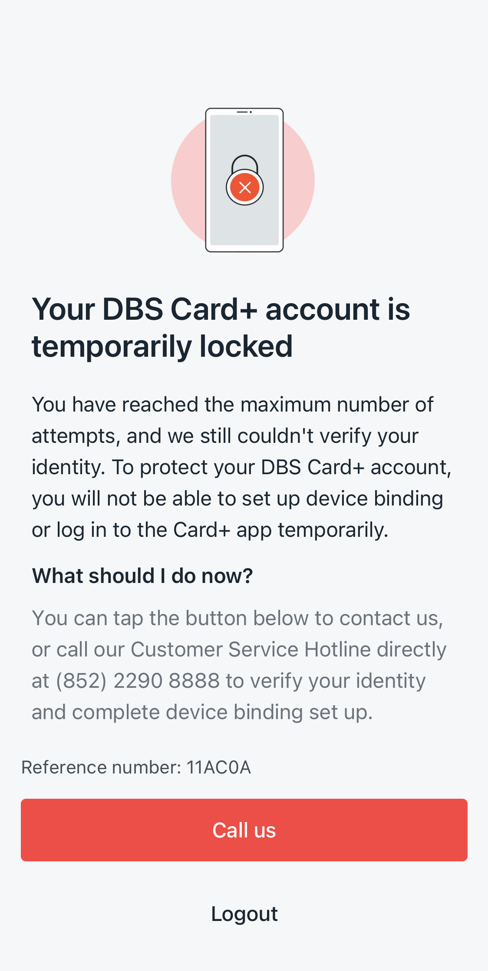Click the red X badge on padlock

point(245,188)
